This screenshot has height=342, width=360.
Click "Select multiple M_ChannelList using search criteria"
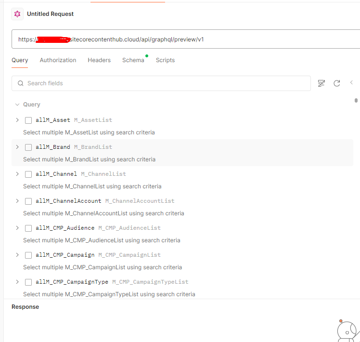92,186
